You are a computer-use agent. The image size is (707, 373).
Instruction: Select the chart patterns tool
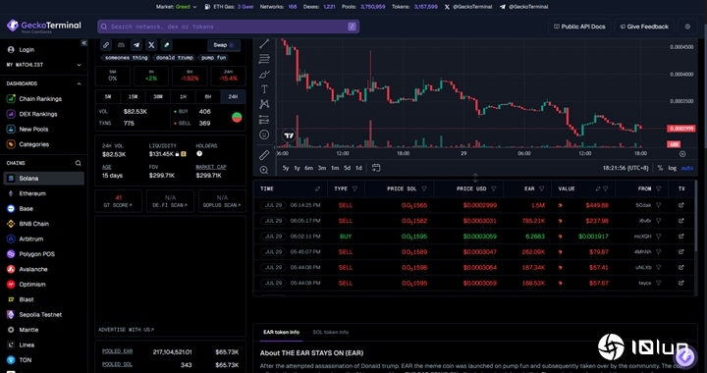coord(264,104)
